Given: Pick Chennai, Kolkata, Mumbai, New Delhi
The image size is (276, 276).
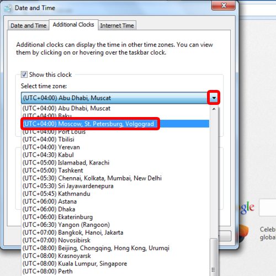Looking at the screenshot, I should point(115,178).
